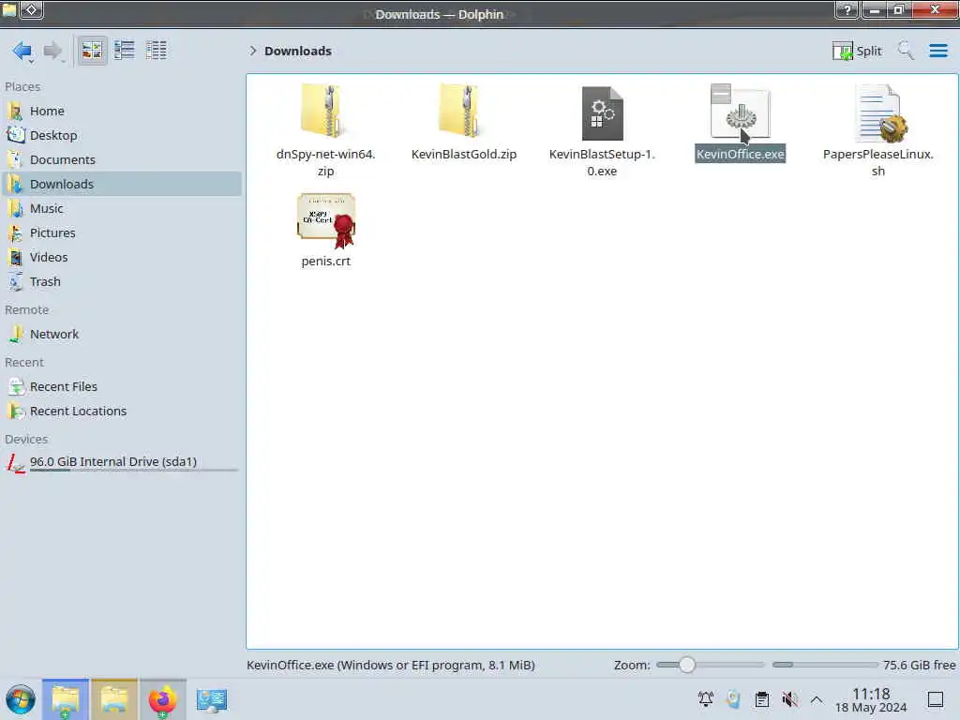The width and height of the screenshot is (960, 720).
Task: Switch to Icons view mode
Action: click(x=92, y=51)
